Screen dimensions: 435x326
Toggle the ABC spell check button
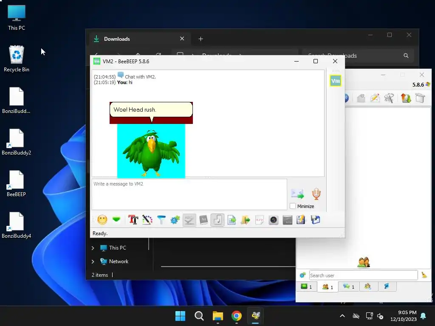189,220
